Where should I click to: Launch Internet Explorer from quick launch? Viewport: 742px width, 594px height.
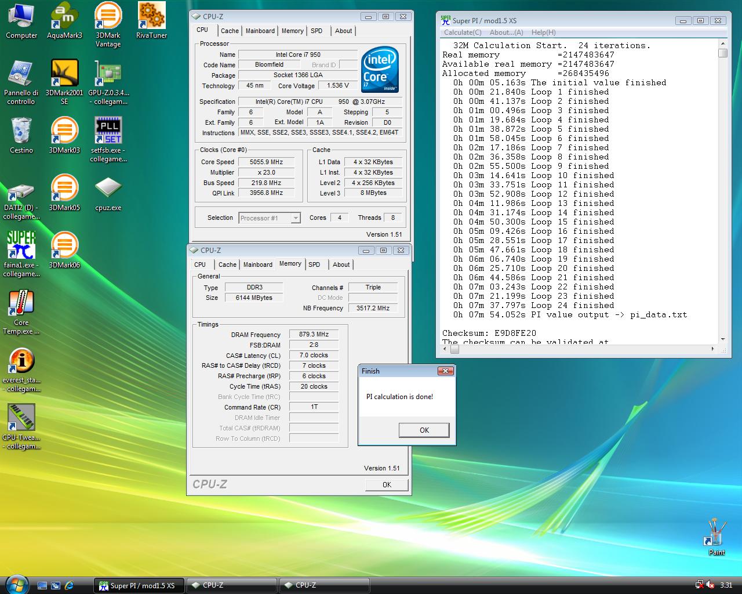pos(69,586)
